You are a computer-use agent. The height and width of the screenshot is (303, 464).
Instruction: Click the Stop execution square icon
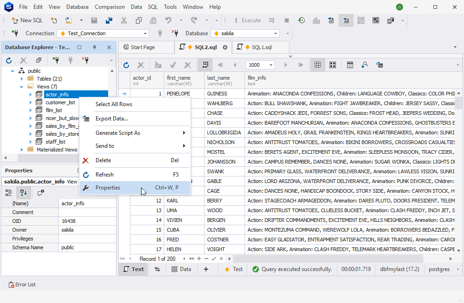(x=286, y=20)
